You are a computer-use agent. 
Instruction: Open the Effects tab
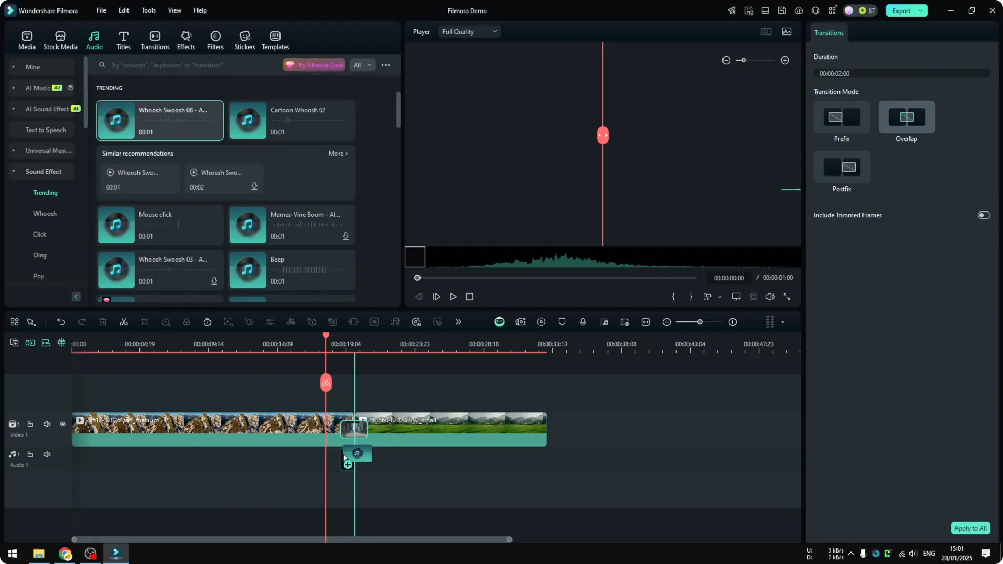[x=186, y=40]
